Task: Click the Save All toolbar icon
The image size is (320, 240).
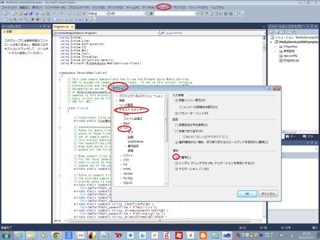Action: tap(31, 13)
